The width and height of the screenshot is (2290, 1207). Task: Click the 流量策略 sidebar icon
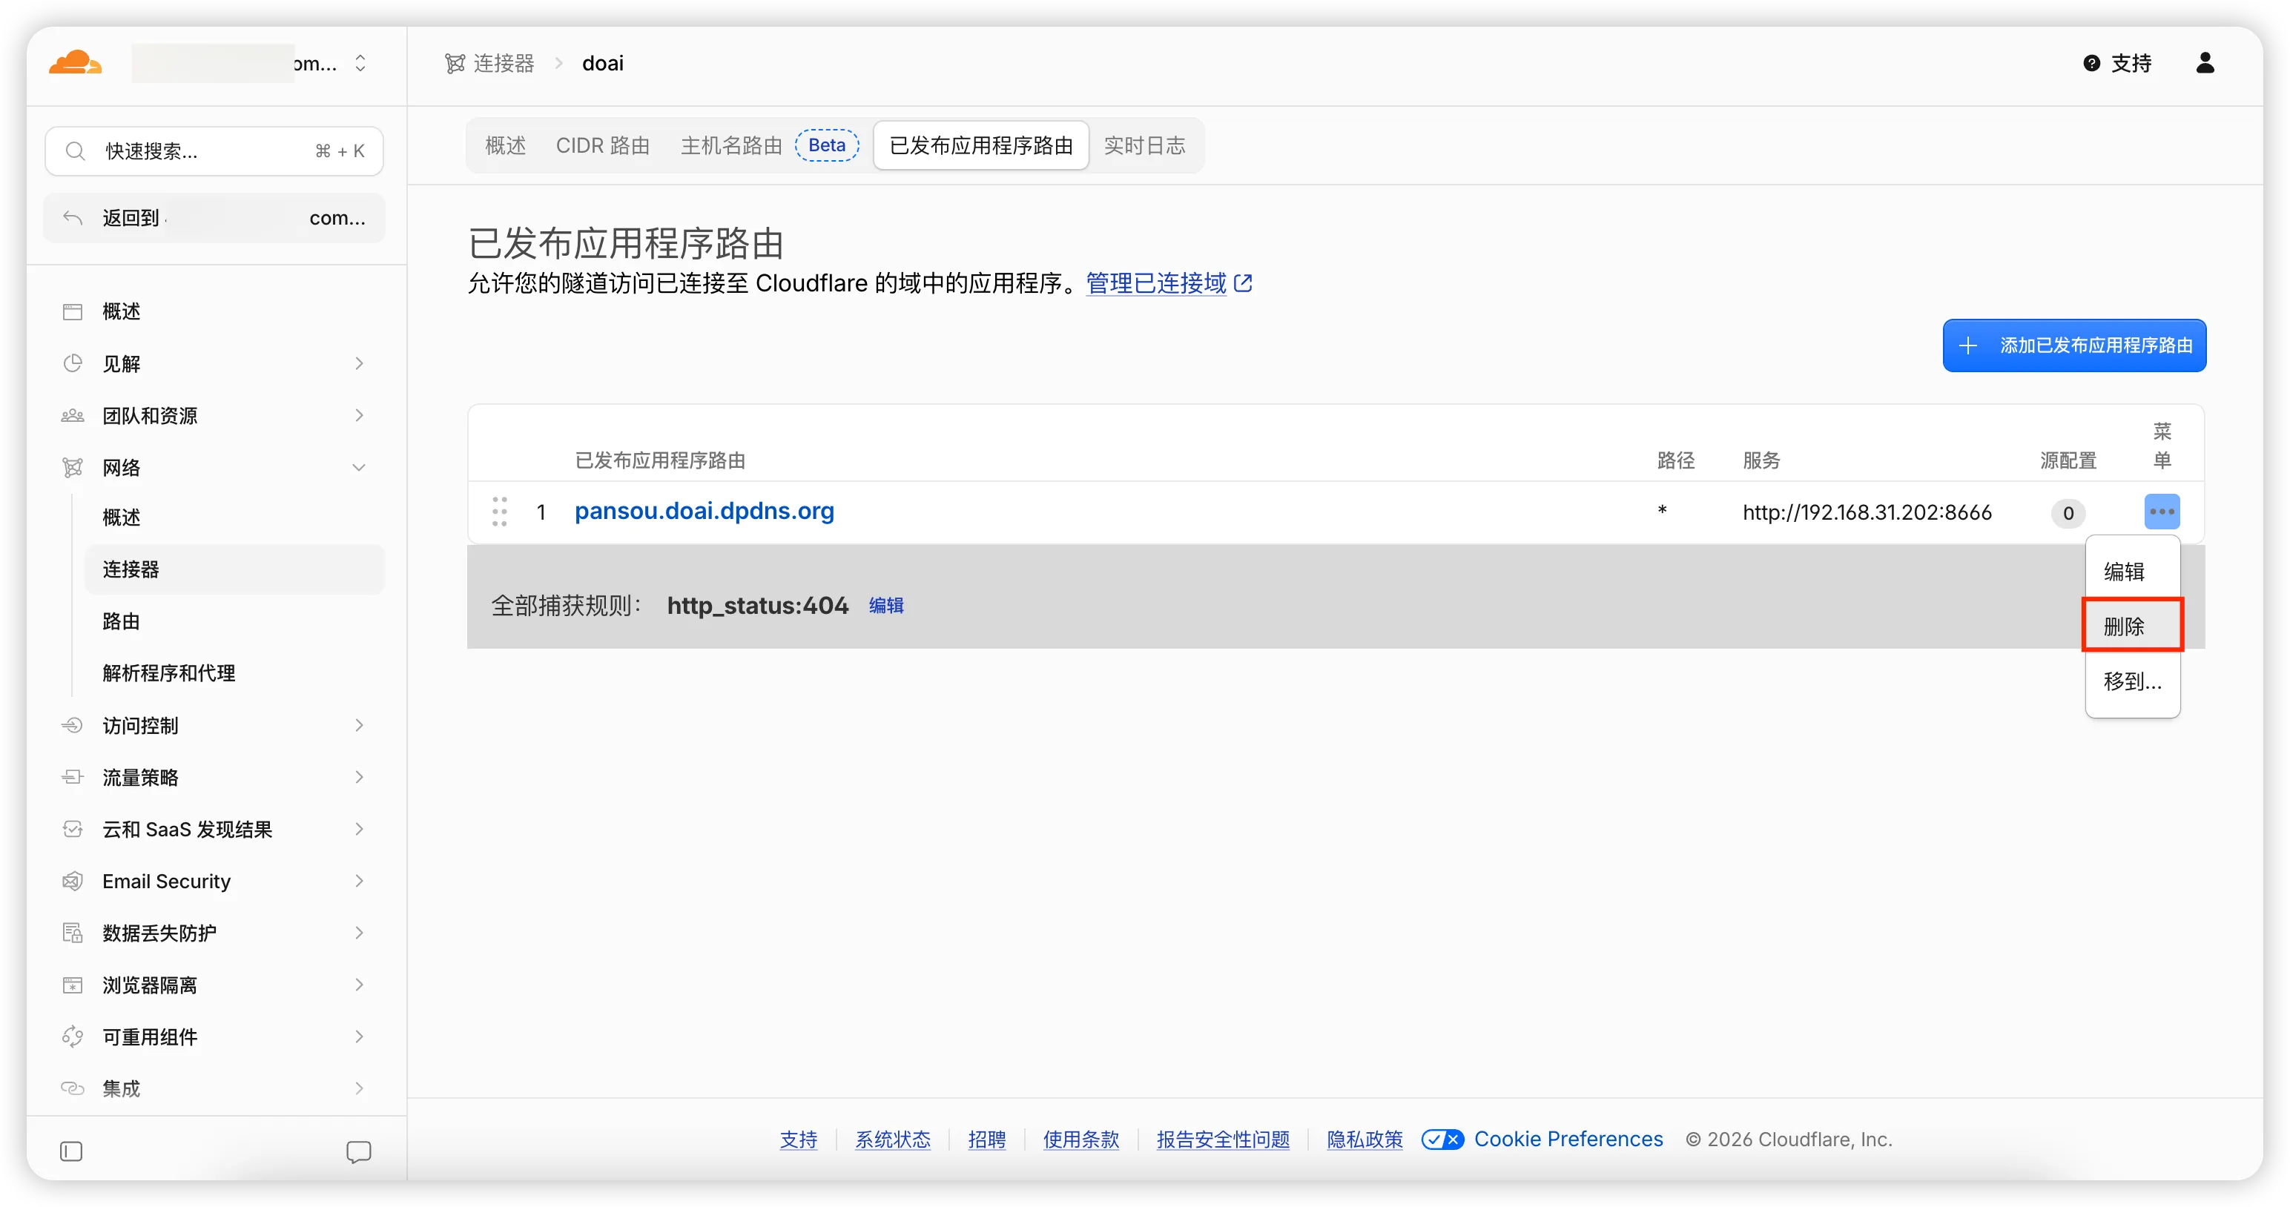pyautogui.click(x=73, y=777)
